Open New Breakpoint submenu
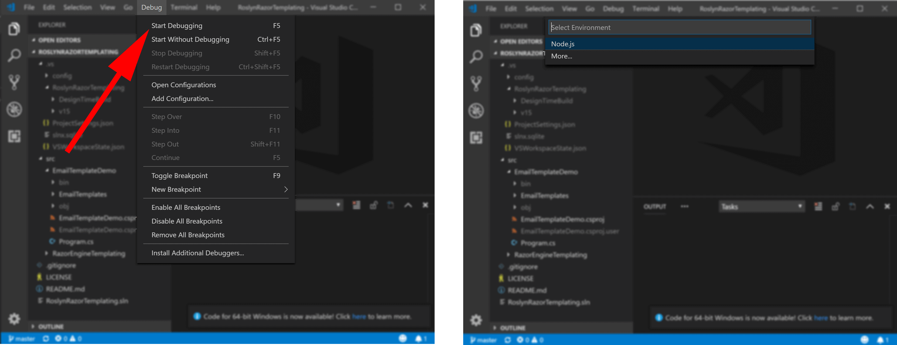The height and width of the screenshot is (345, 897). 216,190
